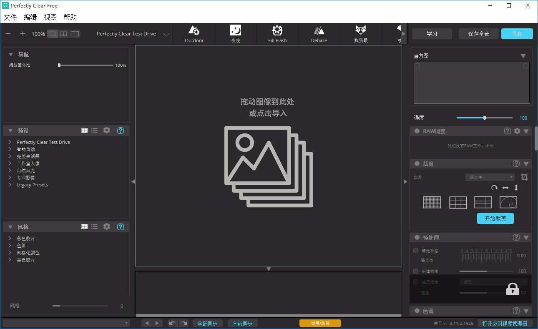This screenshot has height=329, width=538.
Task: Go to the next image
Action: pyautogui.click(x=157, y=323)
